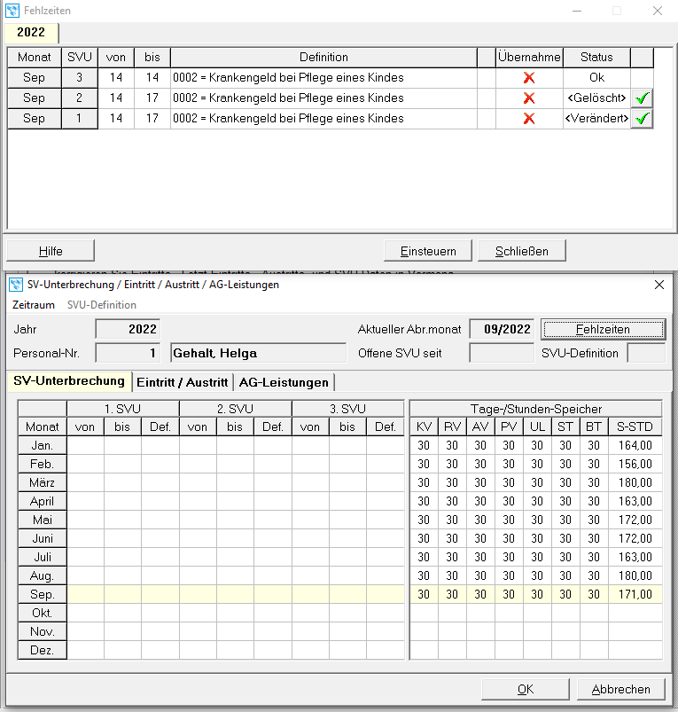The height and width of the screenshot is (712, 678).
Task: Click the <Verändert> status cell
Action: [x=596, y=119]
